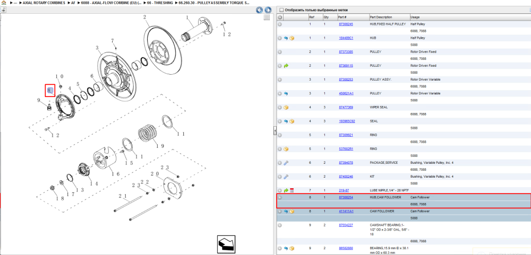
Task: Select the 'LUBE NIPPLE,1/4" - 28 NPTF' description cell
Action: point(389,191)
